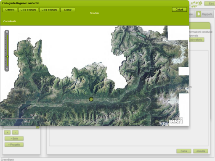Click the flower logo in header

pyautogui.click(x=196, y=4)
